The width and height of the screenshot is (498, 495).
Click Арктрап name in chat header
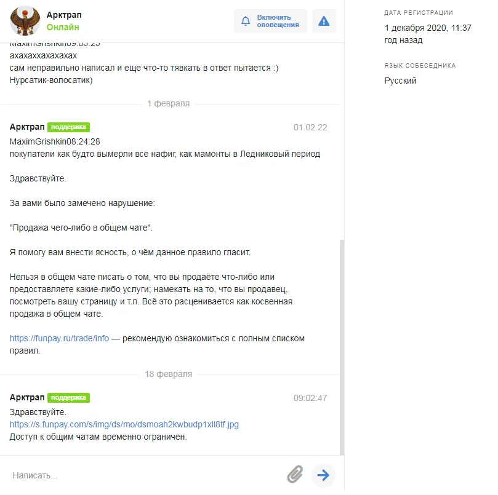click(64, 15)
